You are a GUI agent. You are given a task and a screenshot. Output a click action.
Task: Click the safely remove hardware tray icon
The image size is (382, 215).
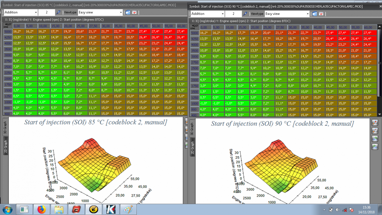point(331,210)
